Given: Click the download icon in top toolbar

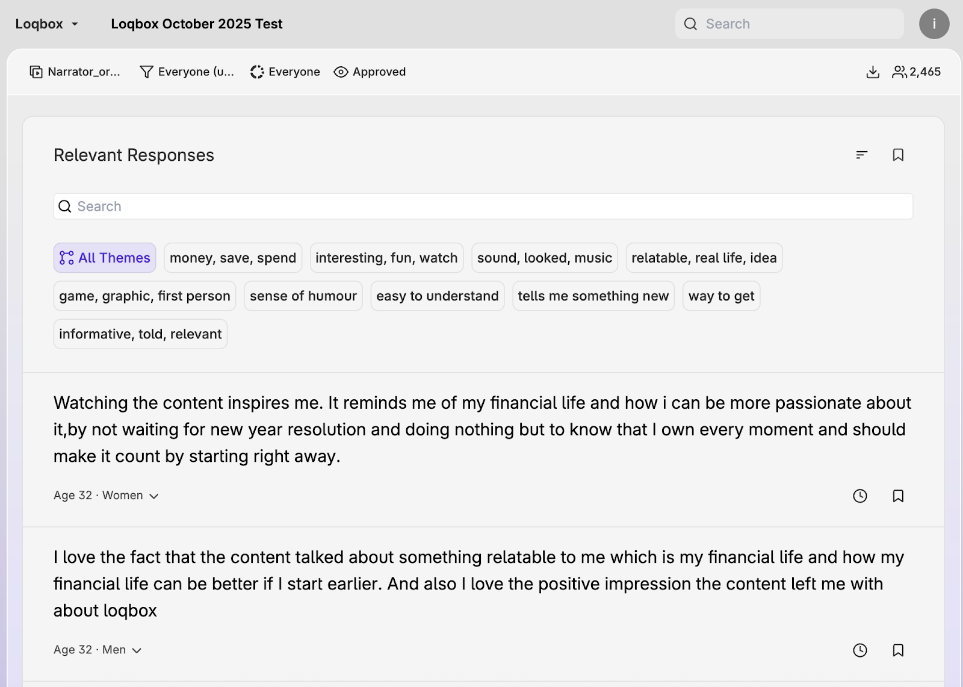Looking at the screenshot, I should (x=873, y=72).
